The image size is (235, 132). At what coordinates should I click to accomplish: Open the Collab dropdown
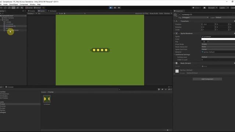click(x=196, y=8)
